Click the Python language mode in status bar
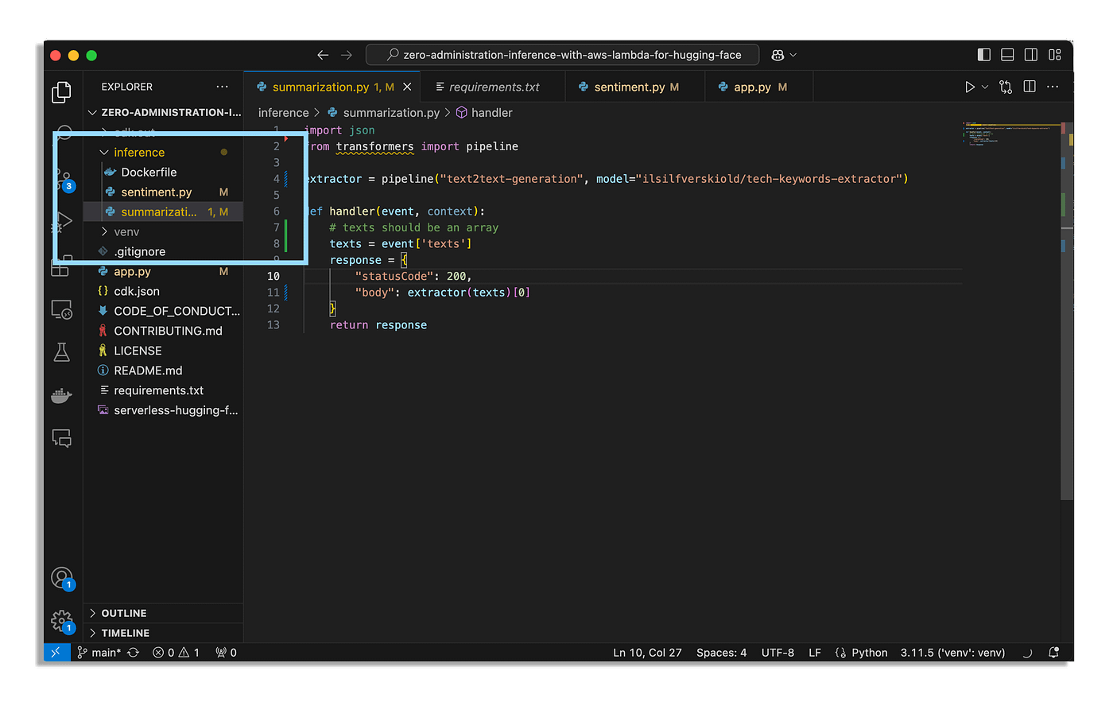 click(x=869, y=653)
